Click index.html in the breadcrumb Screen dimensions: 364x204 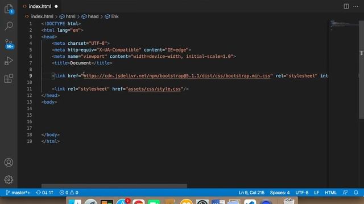[x=42, y=16]
